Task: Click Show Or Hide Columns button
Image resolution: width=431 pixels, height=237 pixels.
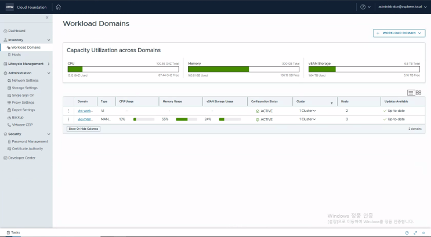Action: click(x=84, y=129)
